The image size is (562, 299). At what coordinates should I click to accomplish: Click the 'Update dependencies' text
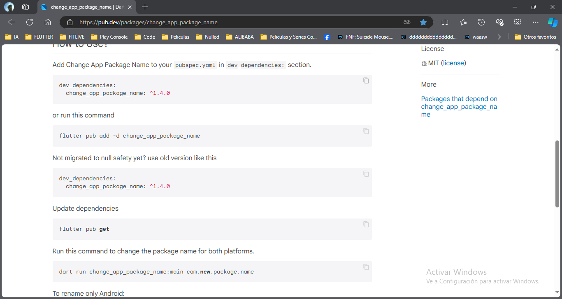point(86,209)
